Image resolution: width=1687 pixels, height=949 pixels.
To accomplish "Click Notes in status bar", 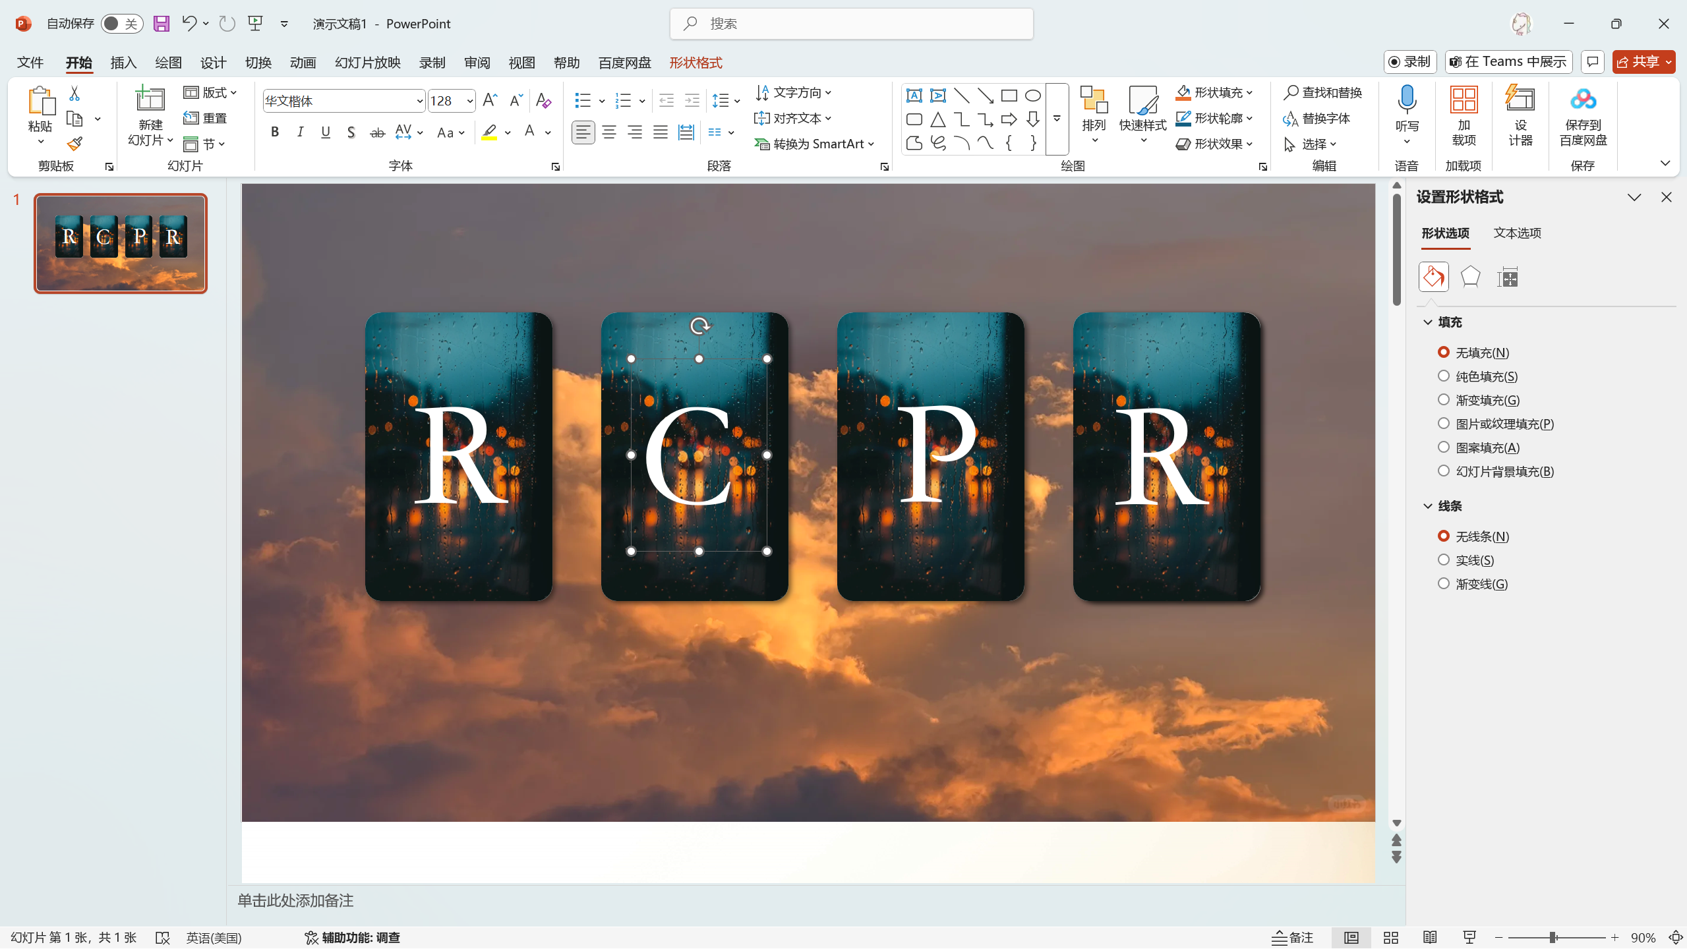I will pos(1293,937).
